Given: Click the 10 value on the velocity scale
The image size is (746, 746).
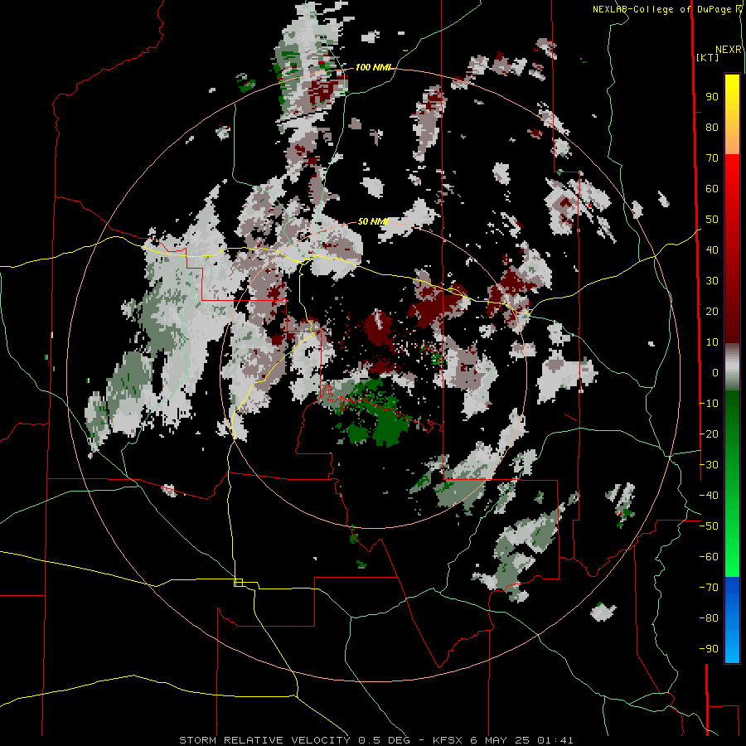Looking at the screenshot, I should [712, 342].
